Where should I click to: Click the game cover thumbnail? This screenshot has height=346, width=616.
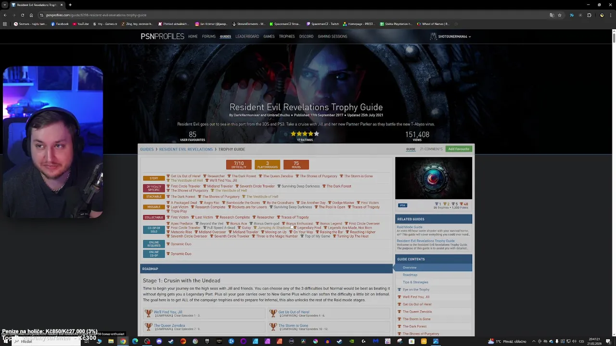pyautogui.click(x=434, y=178)
